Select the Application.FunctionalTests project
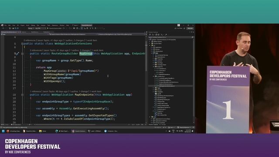 [x=163, y=119]
